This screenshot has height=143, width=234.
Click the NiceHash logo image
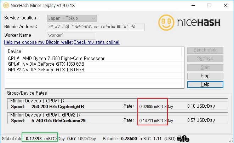(189, 23)
